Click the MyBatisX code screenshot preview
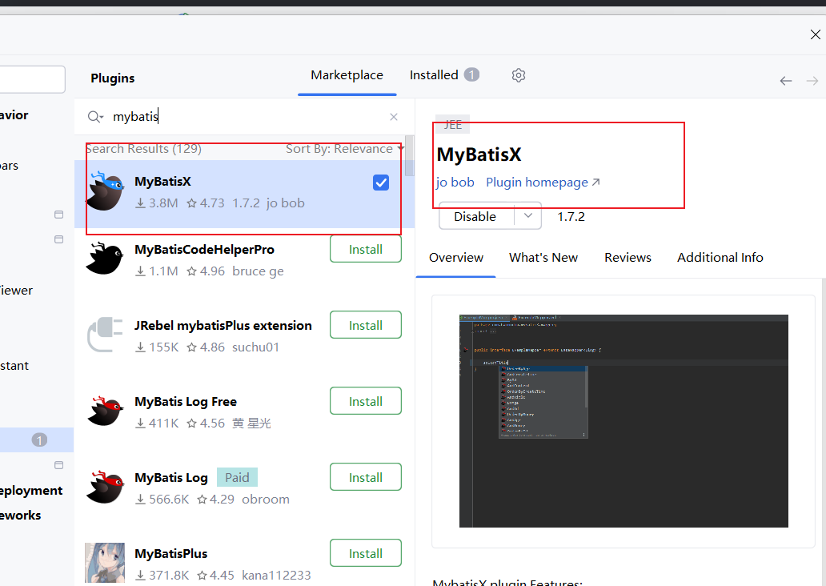Image resolution: width=826 pixels, height=586 pixels. [624, 420]
